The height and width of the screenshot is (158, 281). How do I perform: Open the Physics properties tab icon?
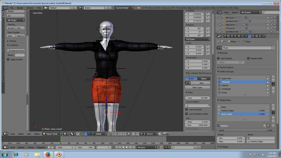pos(264,36)
